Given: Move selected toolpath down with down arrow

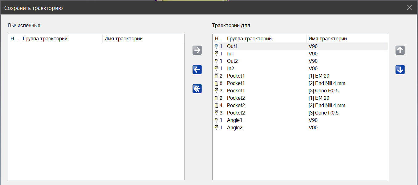Looking at the screenshot, I should (x=400, y=70).
